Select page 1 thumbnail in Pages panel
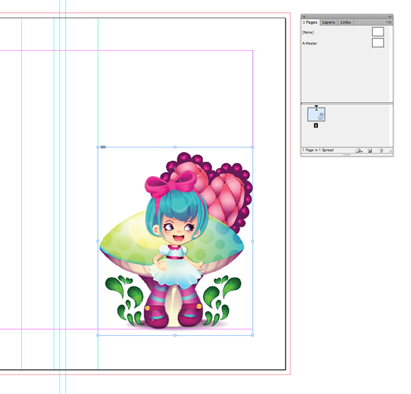 (x=316, y=114)
